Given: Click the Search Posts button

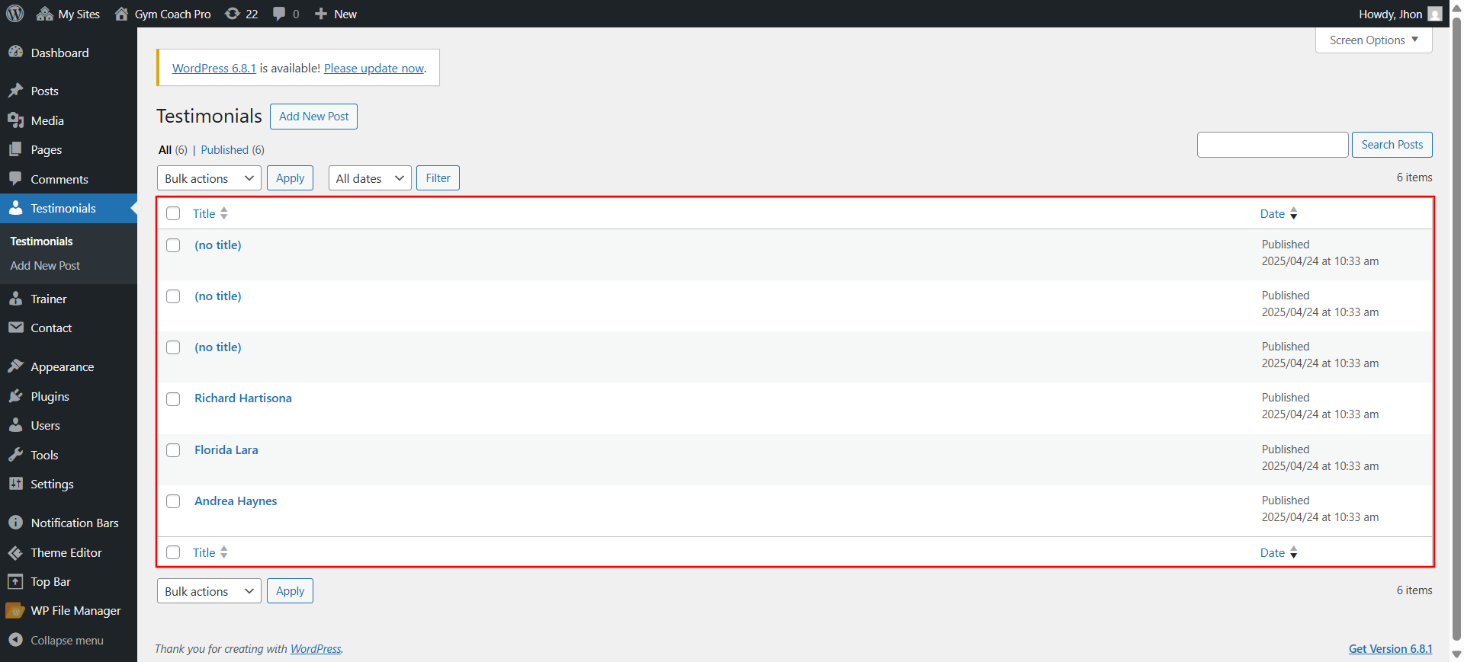Looking at the screenshot, I should click(x=1392, y=145).
